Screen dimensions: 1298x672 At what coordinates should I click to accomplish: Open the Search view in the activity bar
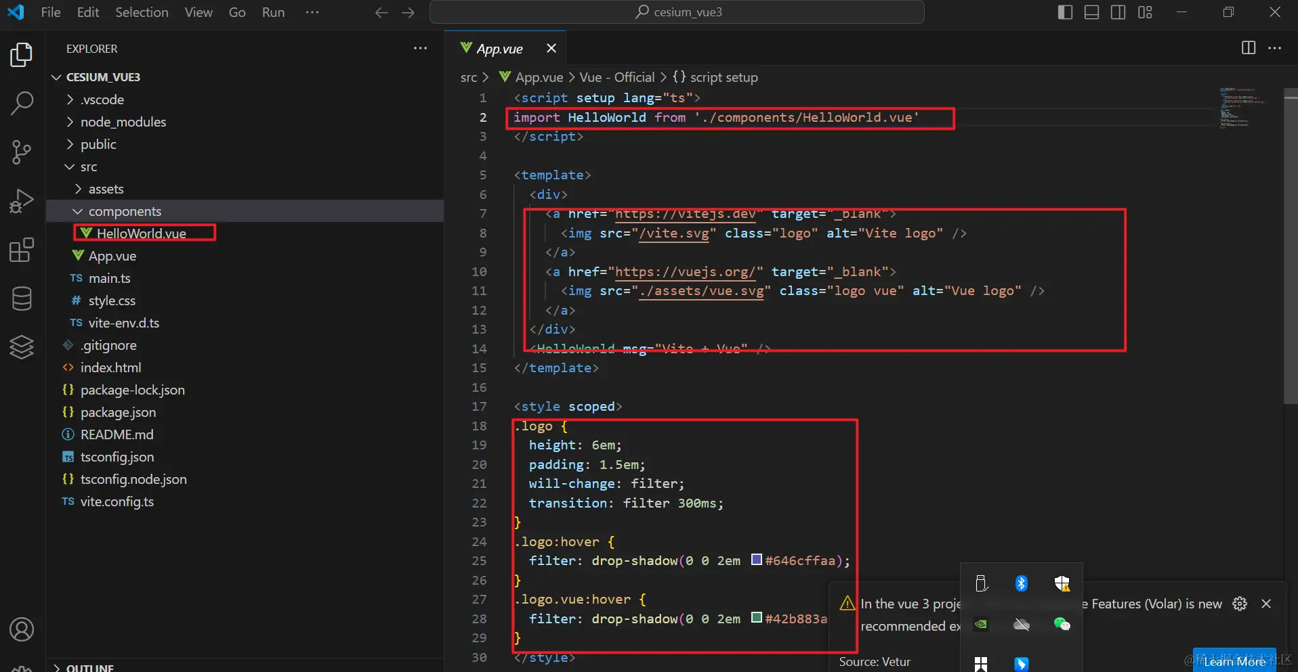pyautogui.click(x=22, y=104)
